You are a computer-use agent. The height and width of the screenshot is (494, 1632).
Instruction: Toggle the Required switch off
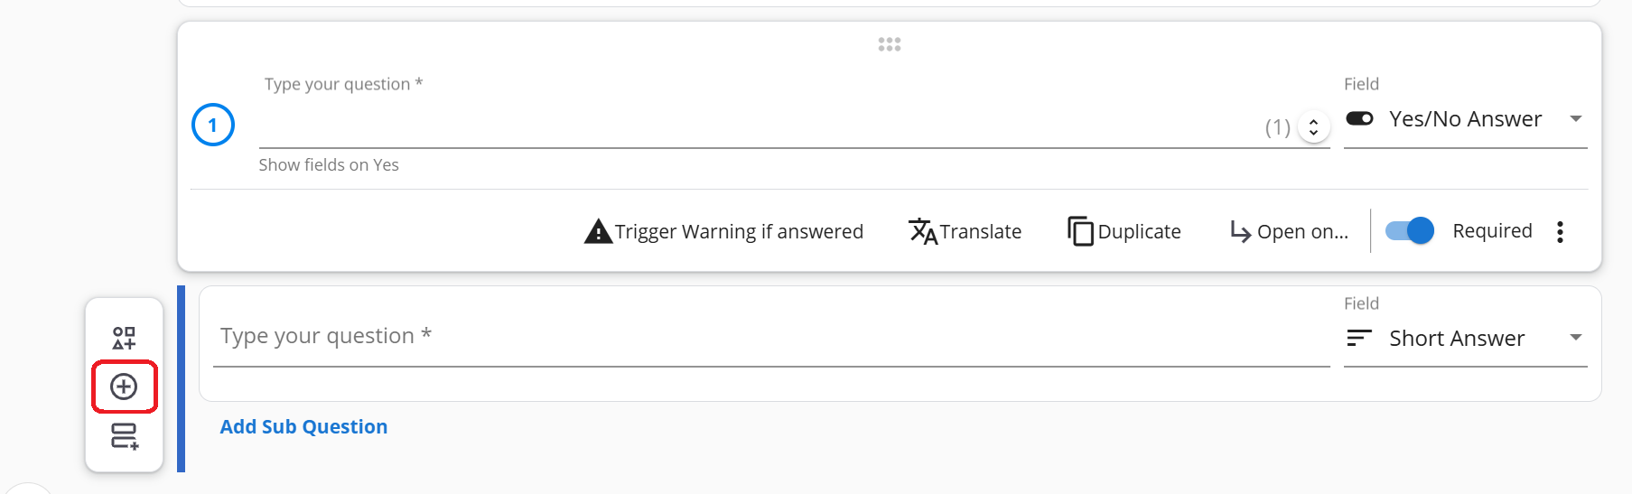point(1410,231)
